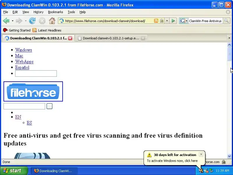The height and width of the screenshot is (175, 233).
Task: Click the Stop loading icon
Action: 42,21
